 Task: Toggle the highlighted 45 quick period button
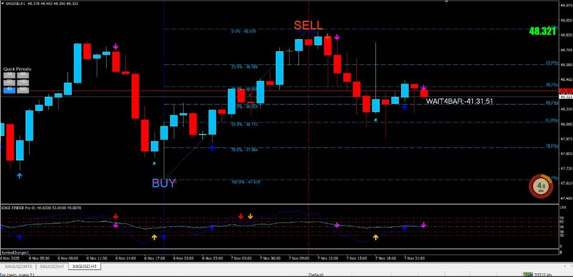tap(10, 90)
